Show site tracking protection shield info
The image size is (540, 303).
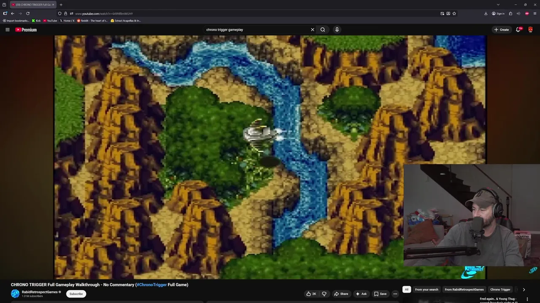(x=59, y=13)
